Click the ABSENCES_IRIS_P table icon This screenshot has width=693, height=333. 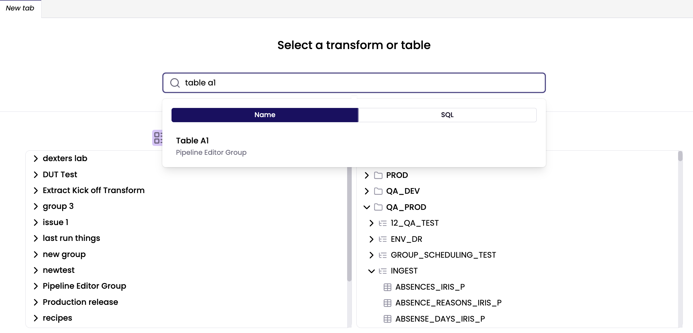387,287
